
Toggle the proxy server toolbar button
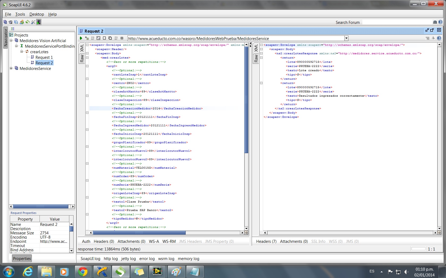coord(39,22)
